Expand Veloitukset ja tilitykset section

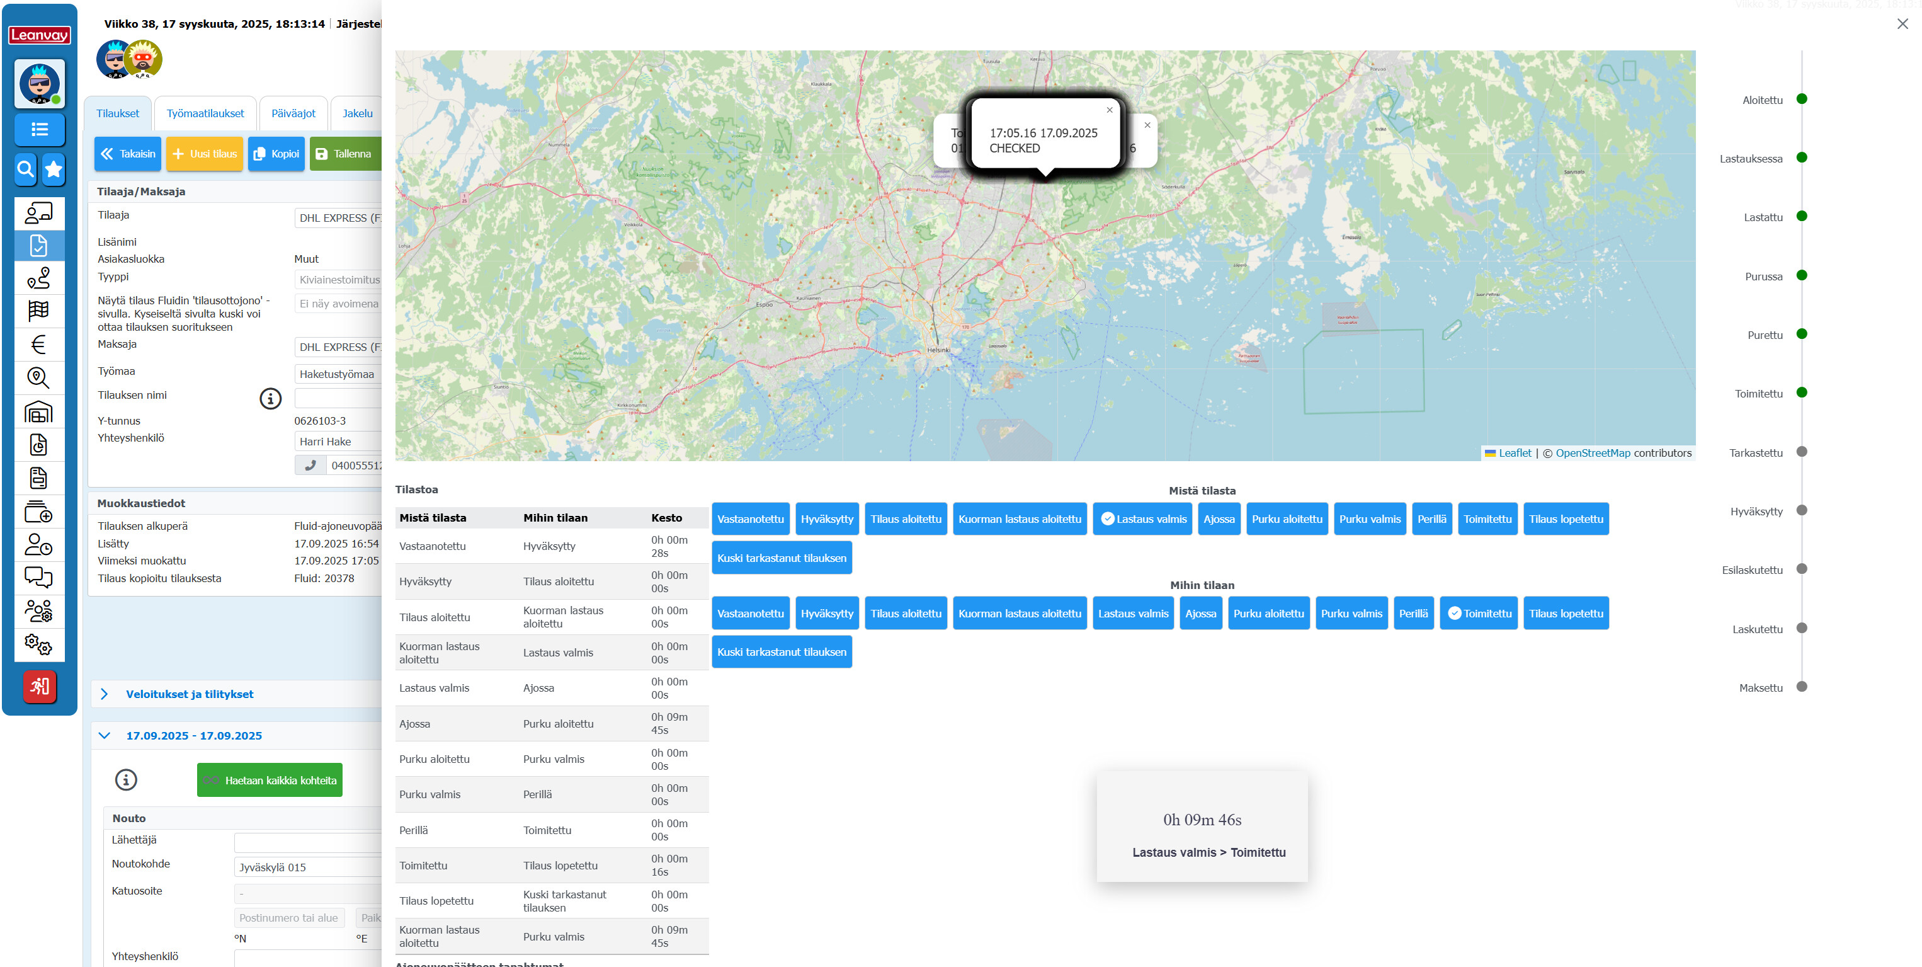point(190,694)
